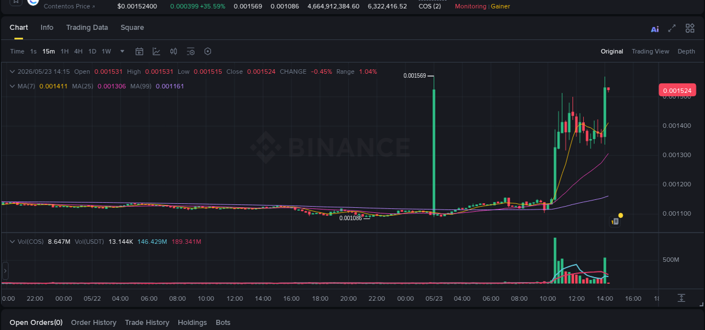Click the $0.00152400 last price value
Image resolution: width=705 pixels, height=330 pixels.
137,6
